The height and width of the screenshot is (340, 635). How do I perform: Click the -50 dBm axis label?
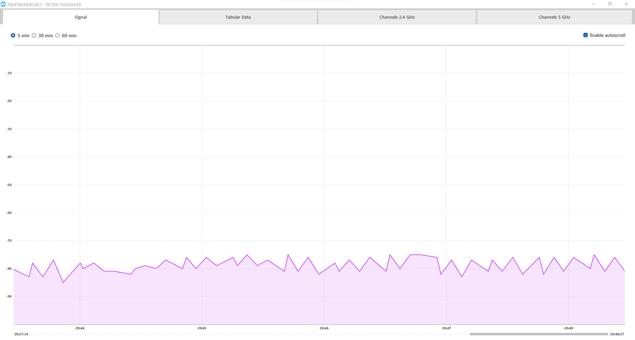[9, 185]
